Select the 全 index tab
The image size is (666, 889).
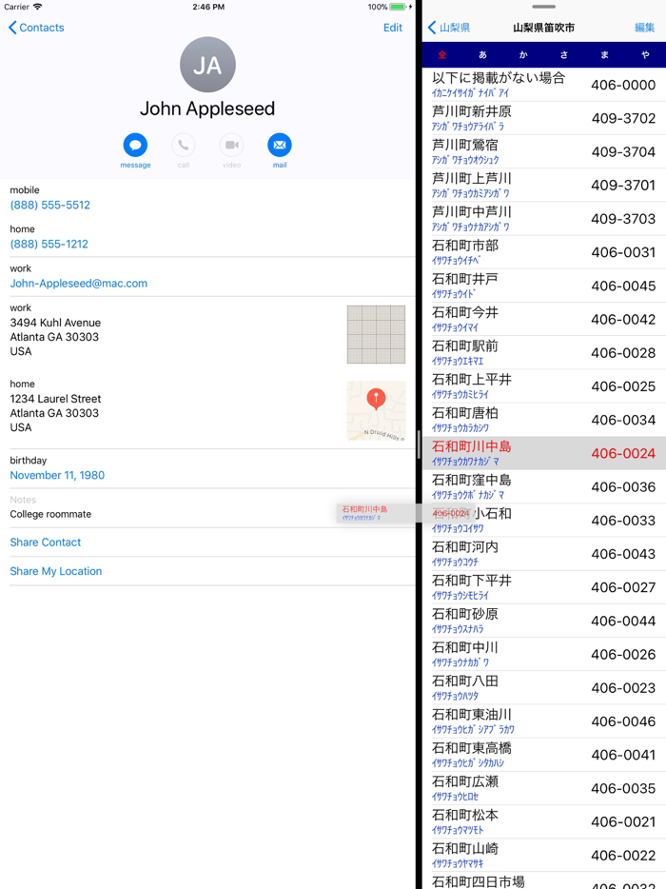pyautogui.click(x=442, y=55)
